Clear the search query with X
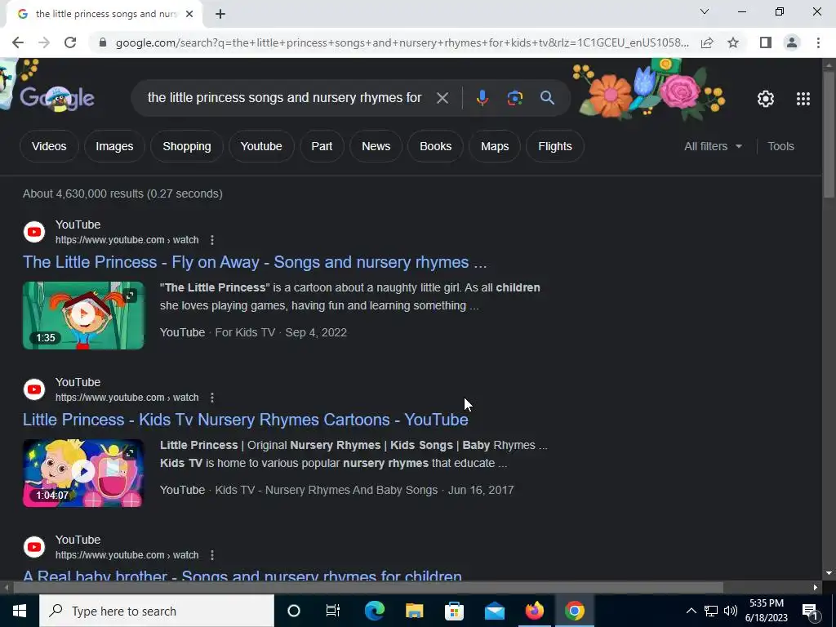 pyautogui.click(x=442, y=98)
